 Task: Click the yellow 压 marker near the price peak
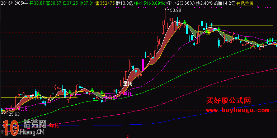click(x=208, y=33)
